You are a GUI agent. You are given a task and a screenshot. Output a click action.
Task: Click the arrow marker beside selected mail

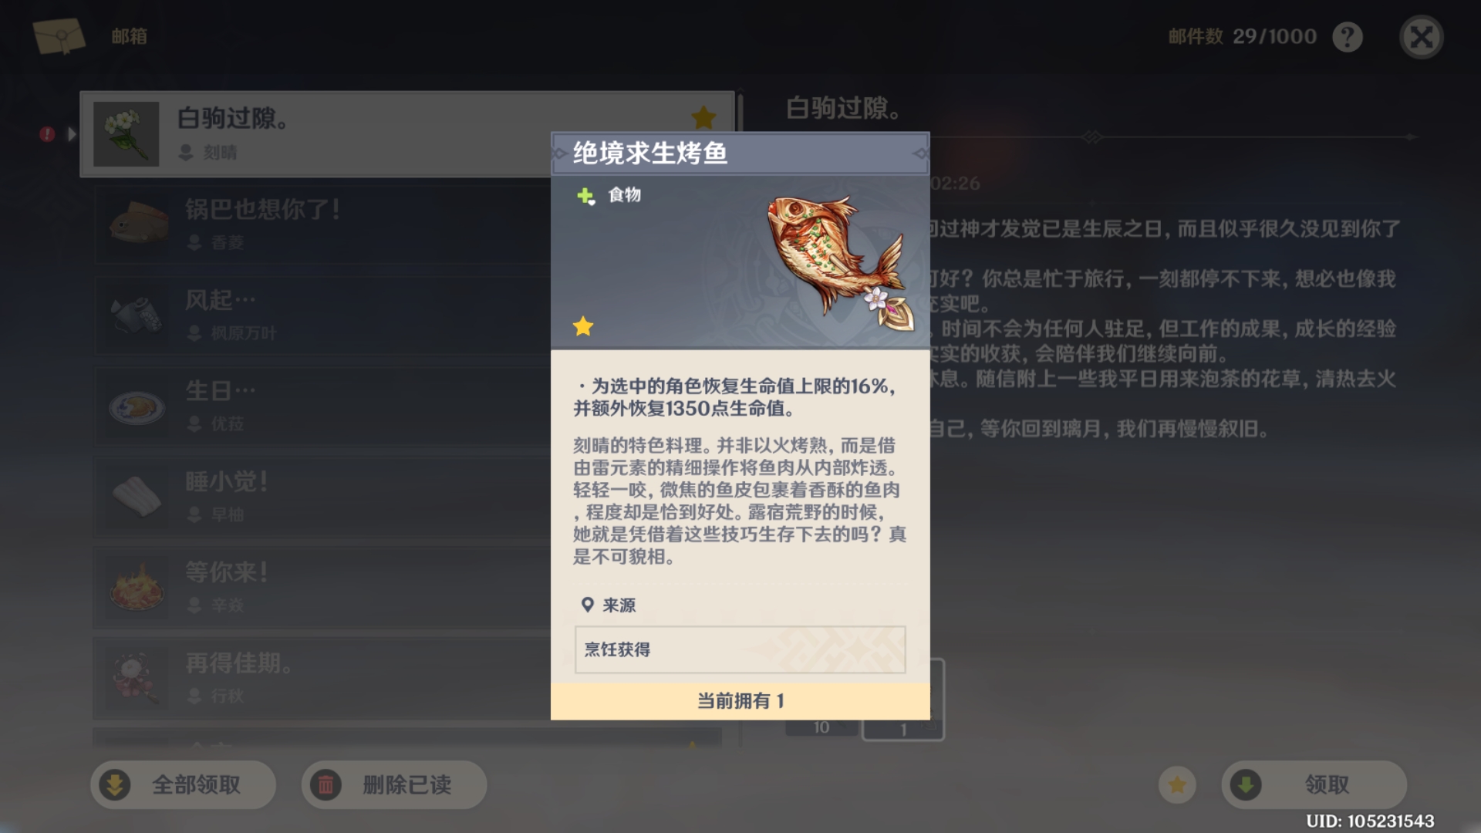tap(72, 134)
